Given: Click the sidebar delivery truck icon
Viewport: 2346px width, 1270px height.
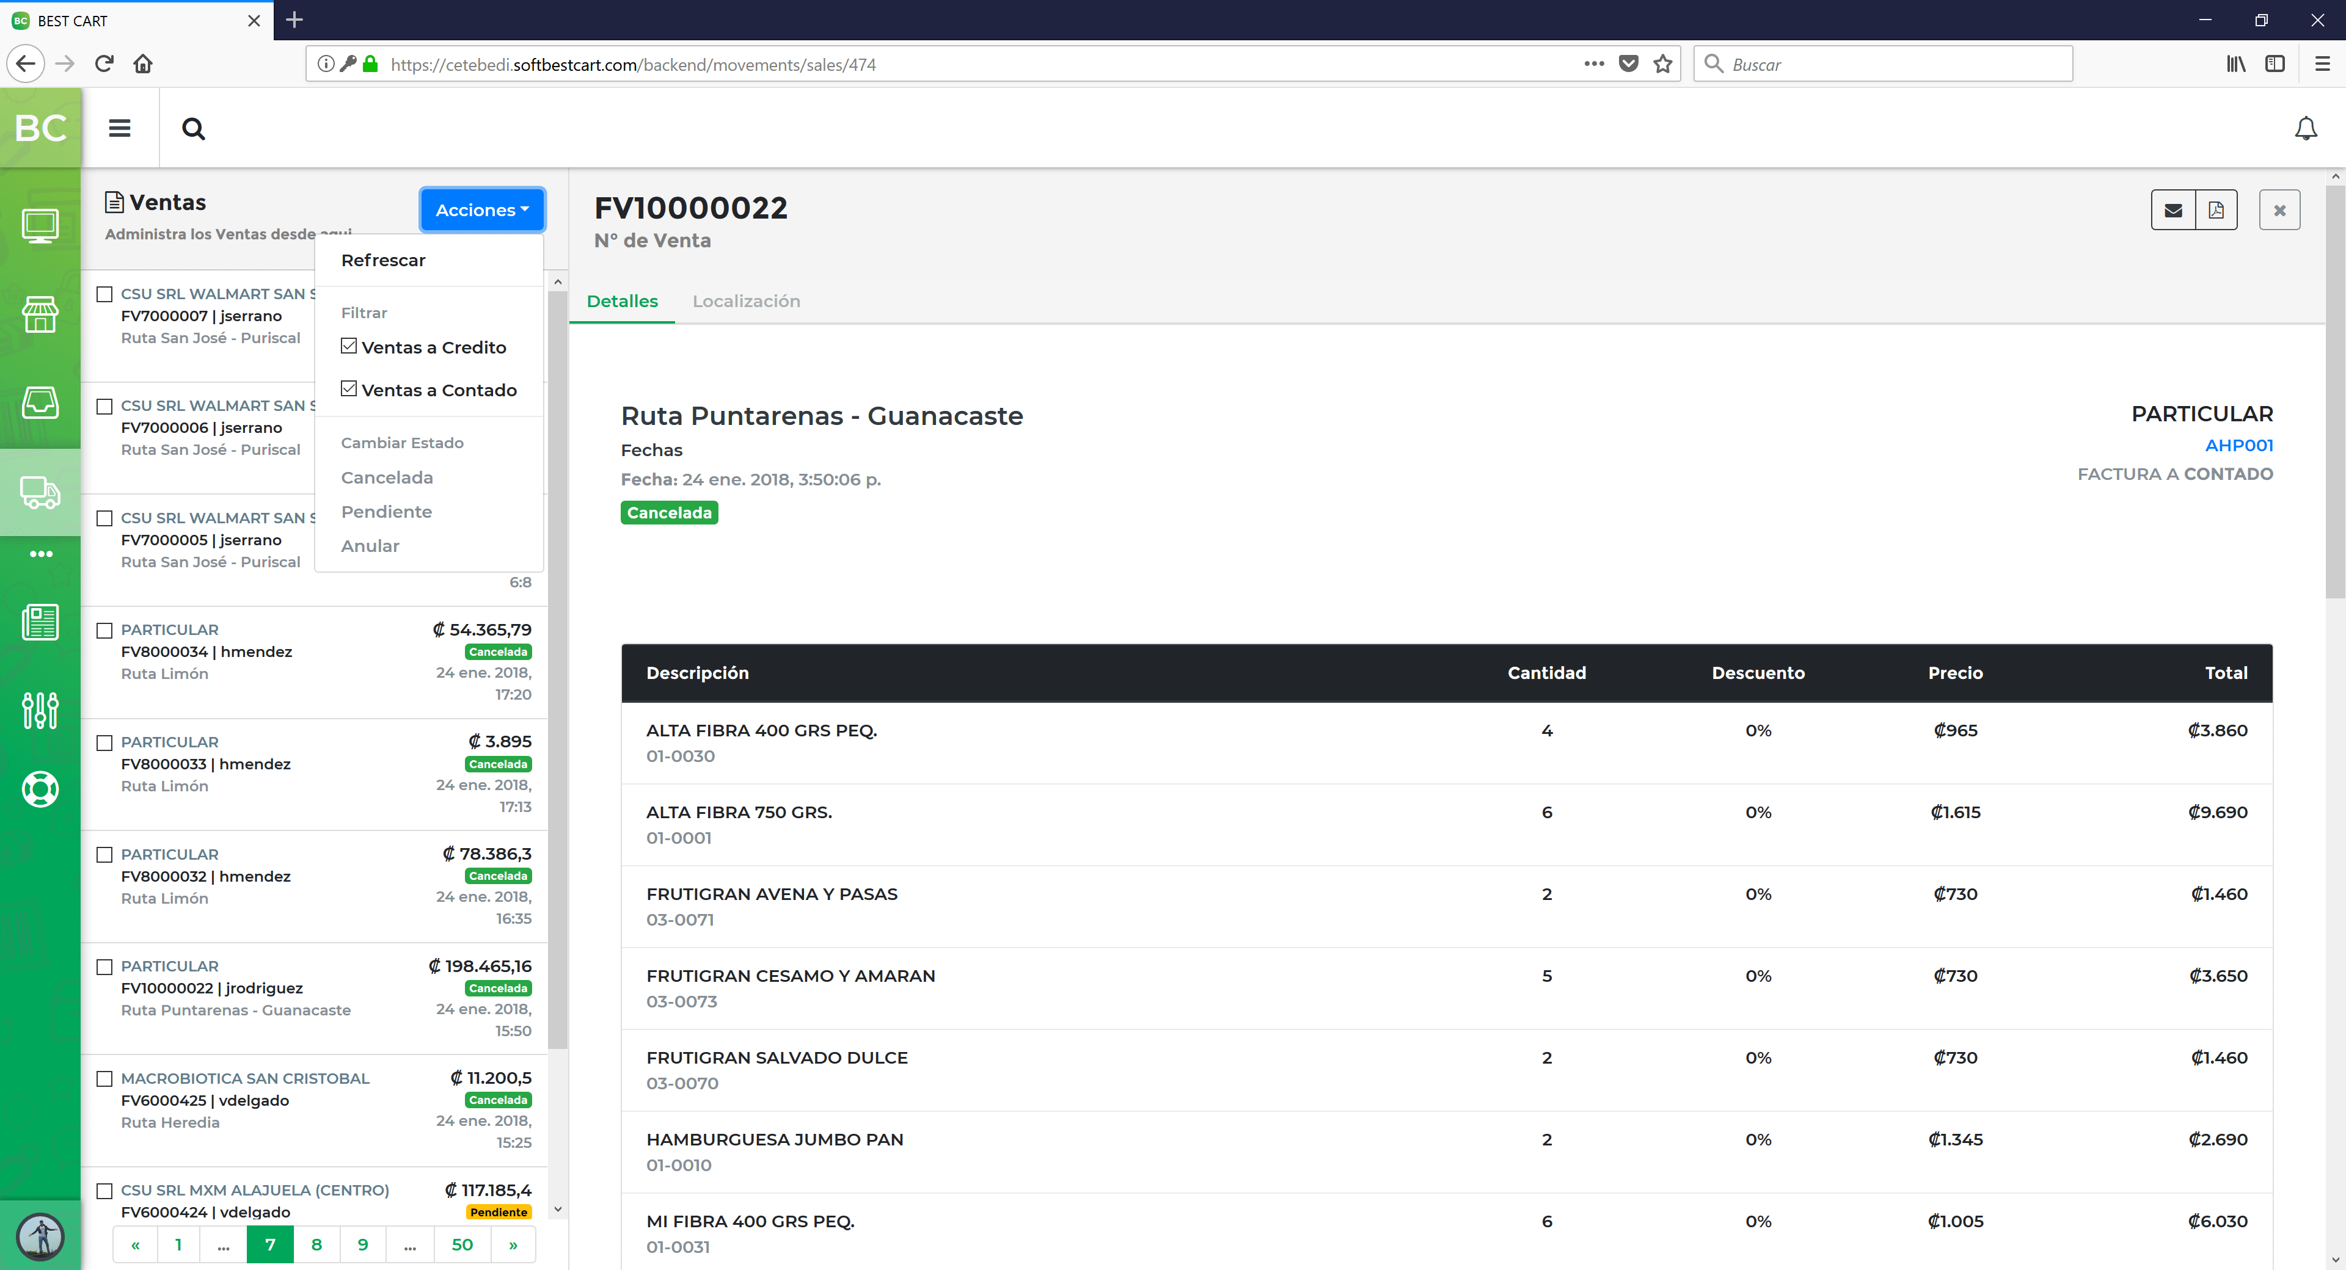Looking at the screenshot, I should pyautogui.click(x=40, y=493).
